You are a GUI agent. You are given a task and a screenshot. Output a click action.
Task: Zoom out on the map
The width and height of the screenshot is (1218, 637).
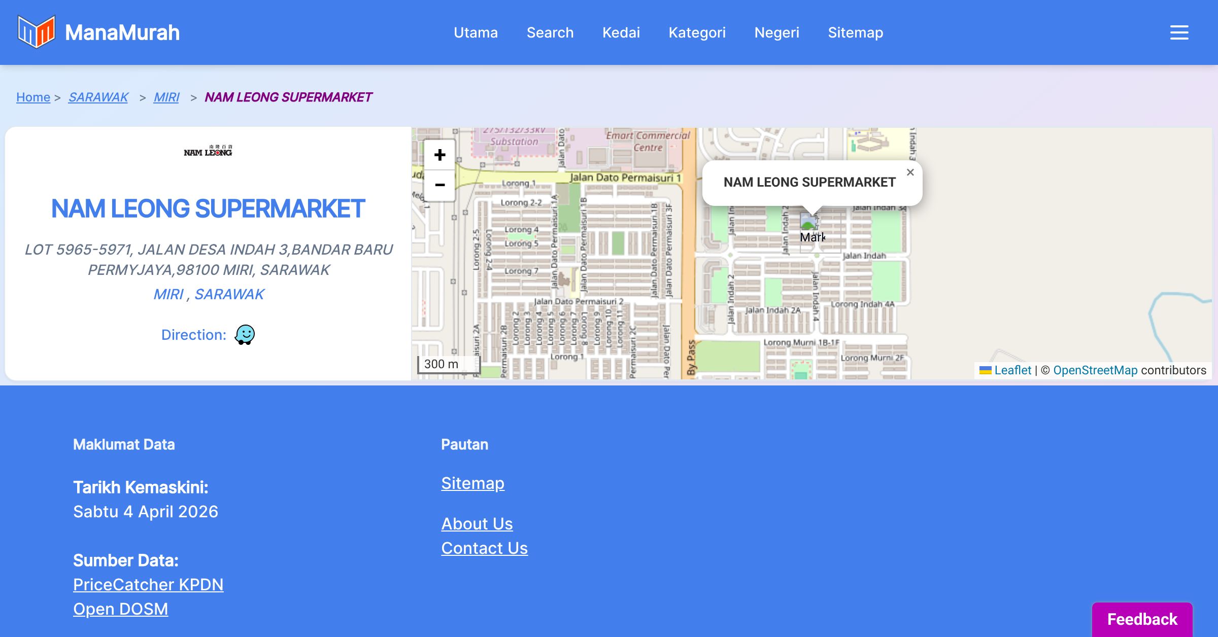[x=440, y=185]
